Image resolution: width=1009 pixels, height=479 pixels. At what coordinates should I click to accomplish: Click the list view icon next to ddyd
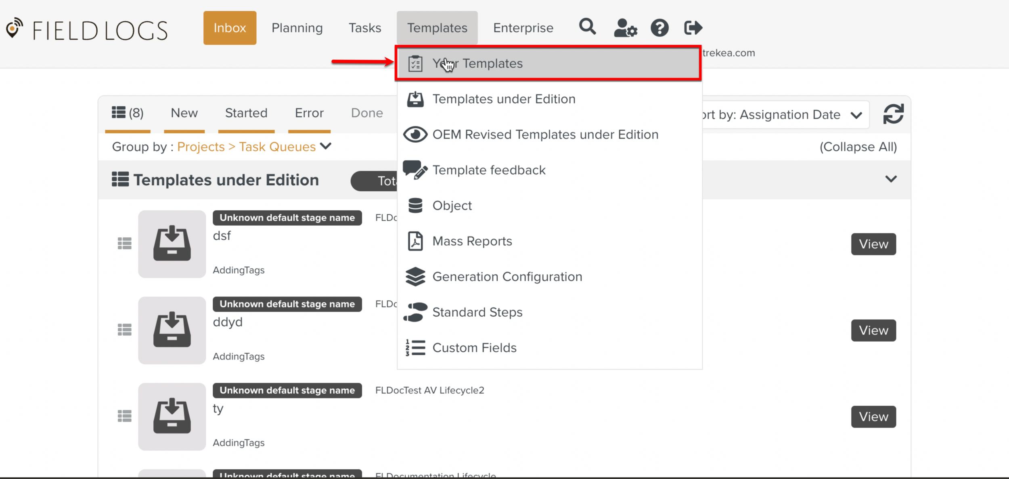pyautogui.click(x=124, y=330)
